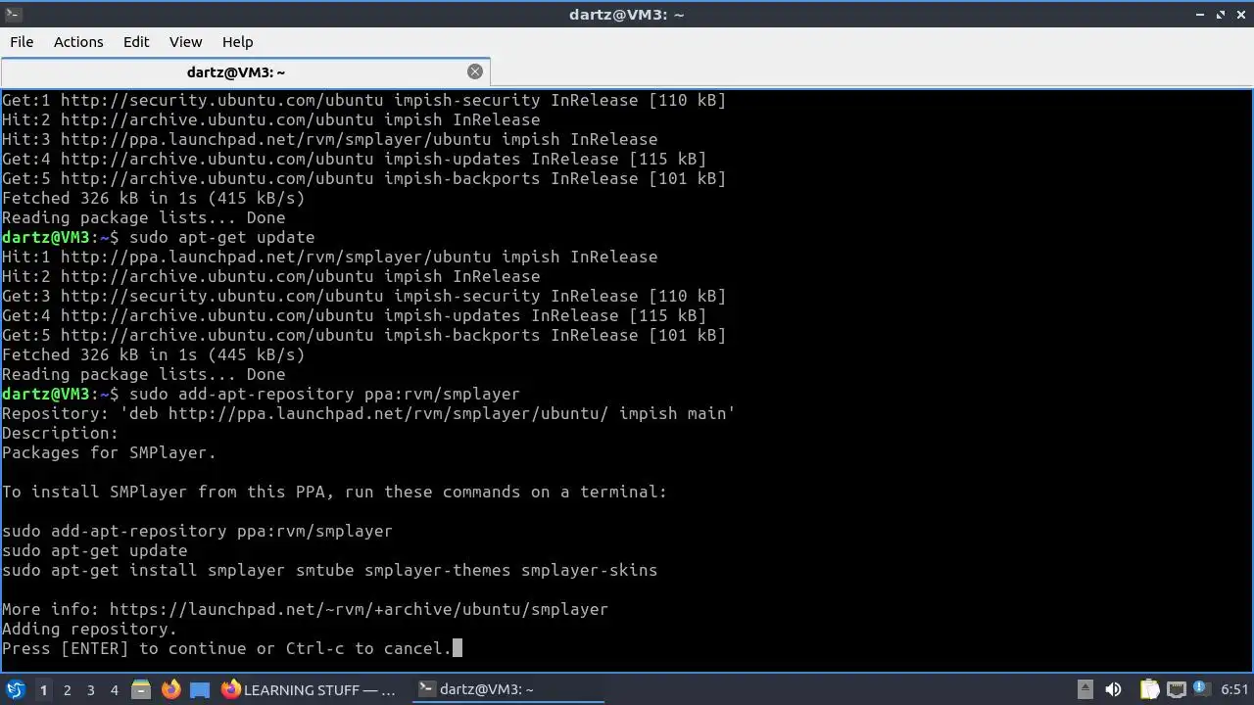The image size is (1254, 705).
Task: Open the Edit menu
Action: pyautogui.click(x=136, y=42)
